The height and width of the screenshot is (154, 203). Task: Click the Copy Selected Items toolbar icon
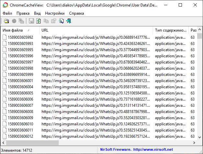point(46,21)
